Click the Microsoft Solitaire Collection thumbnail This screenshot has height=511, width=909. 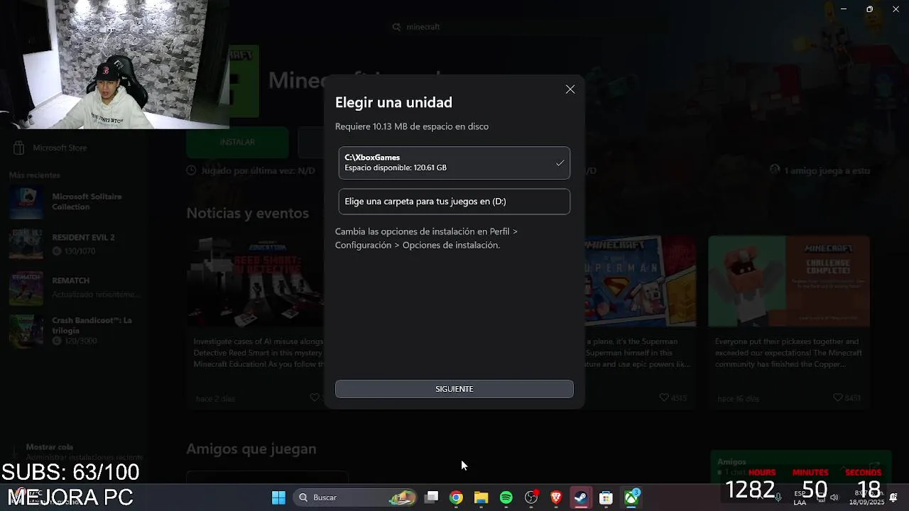[26, 203]
